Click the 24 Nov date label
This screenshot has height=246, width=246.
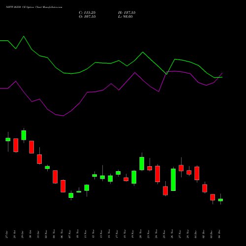pyautogui.click(x=156, y=234)
